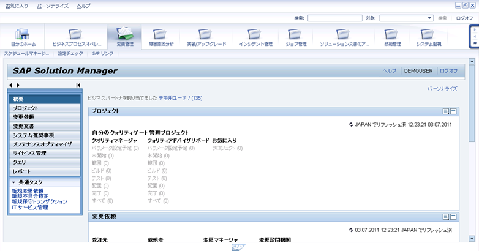Select スケジュールマネージ... subtab
This screenshot has width=479, height=251.
coord(26,53)
